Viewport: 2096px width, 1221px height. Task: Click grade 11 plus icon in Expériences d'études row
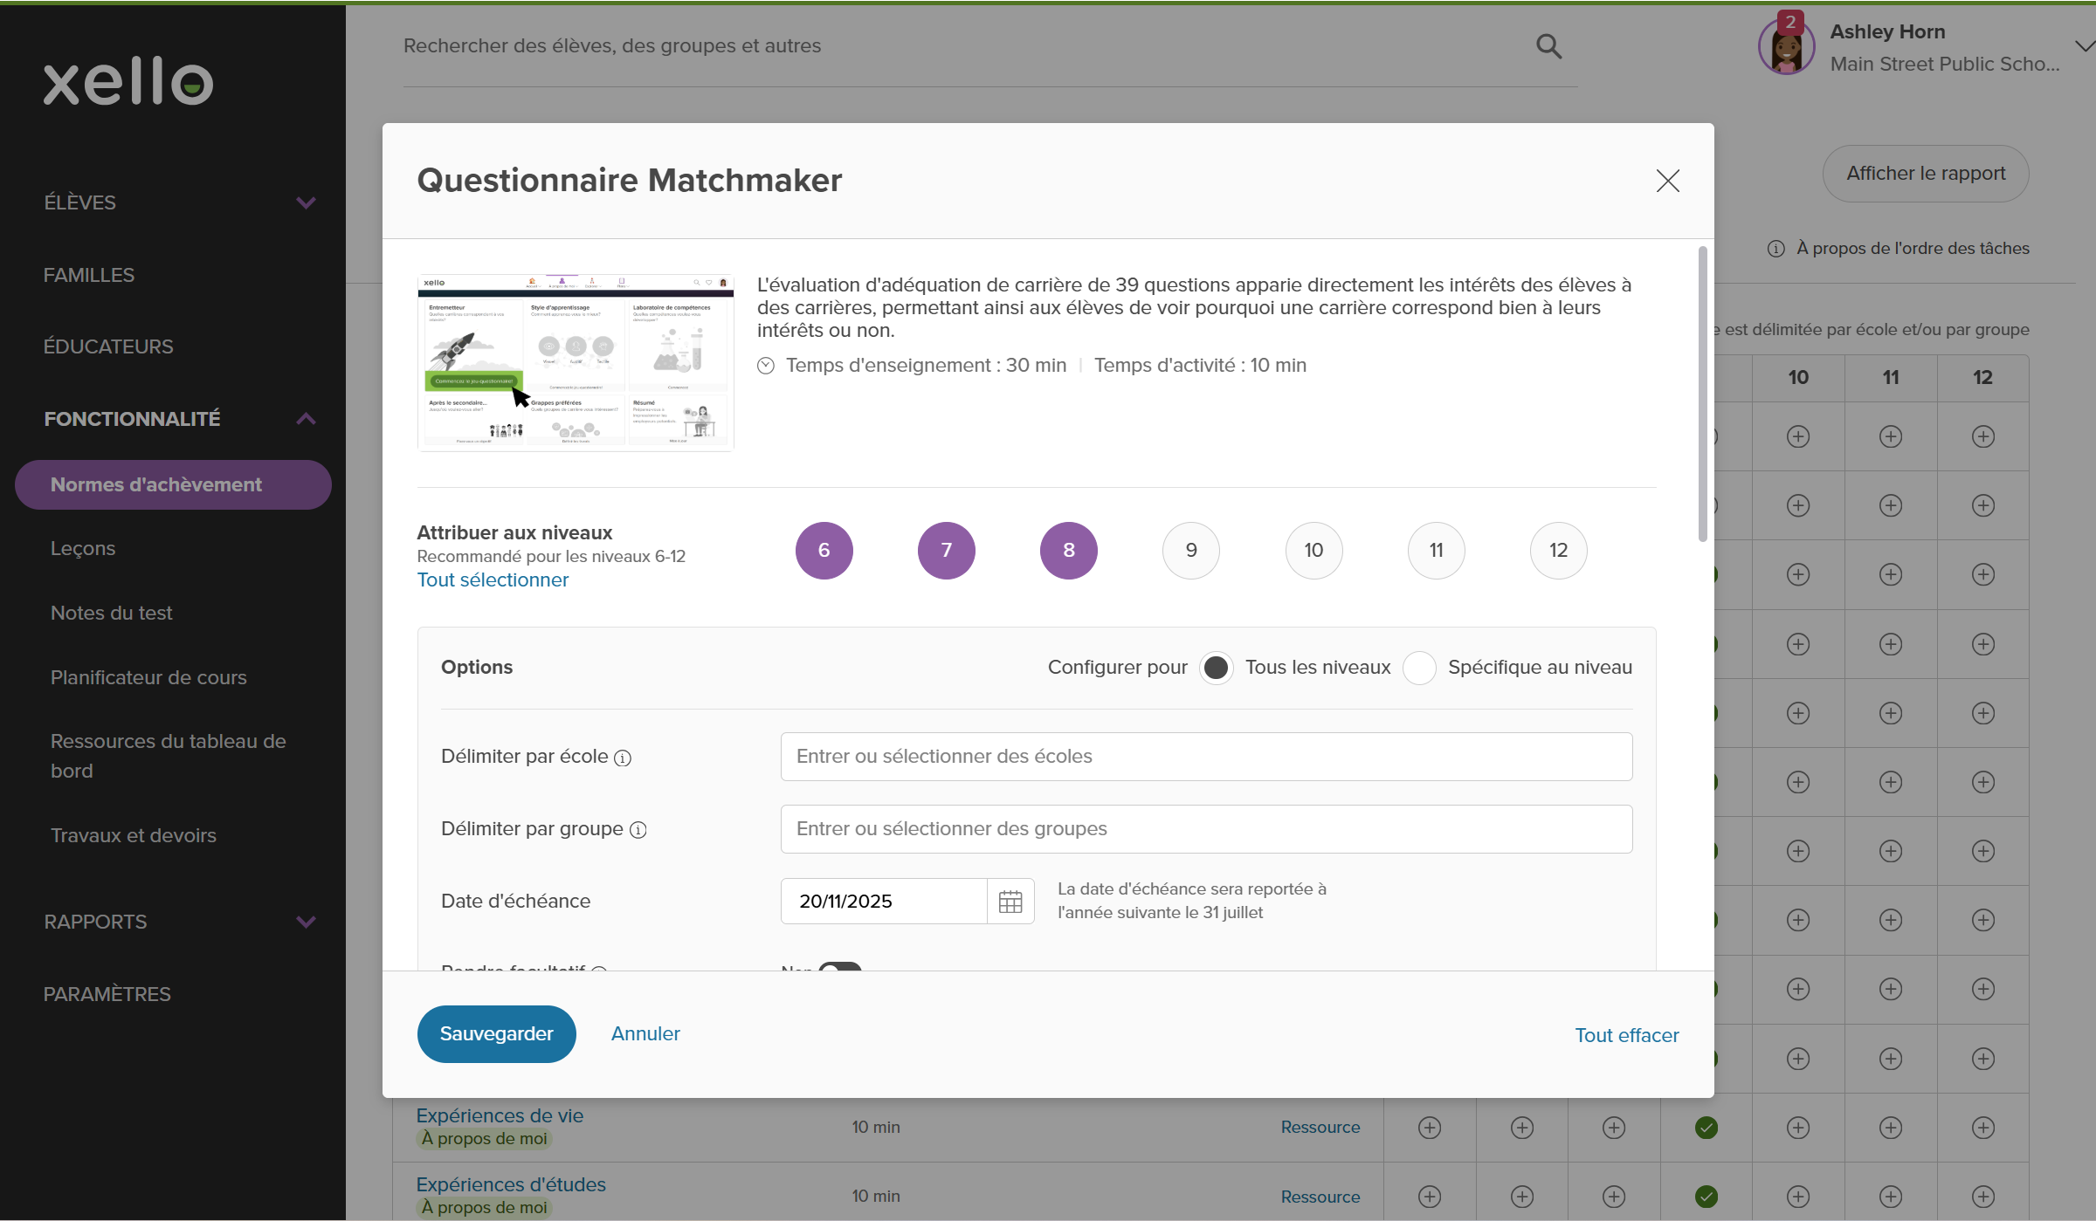[x=1891, y=1197]
